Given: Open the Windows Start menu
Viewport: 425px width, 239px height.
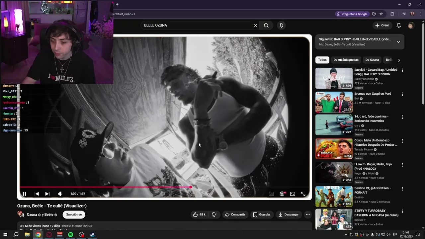Looking at the screenshot, I should (x=5, y=235).
